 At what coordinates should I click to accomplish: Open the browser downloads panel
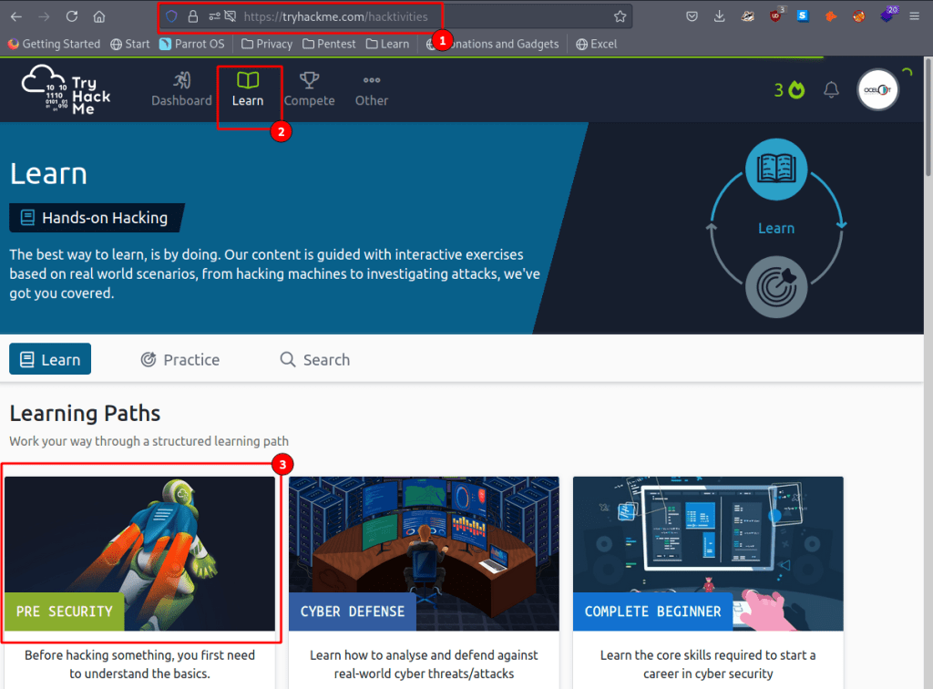[720, 16]
